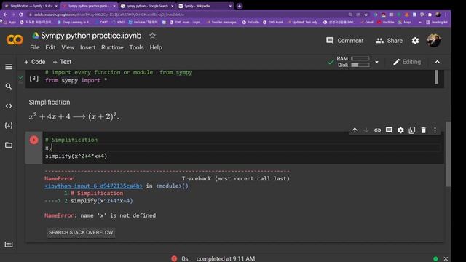Bookmark this page star in address bar
The width and height of the screenshot is (466, 262).
pyautogui.click(x=366, y=15)
